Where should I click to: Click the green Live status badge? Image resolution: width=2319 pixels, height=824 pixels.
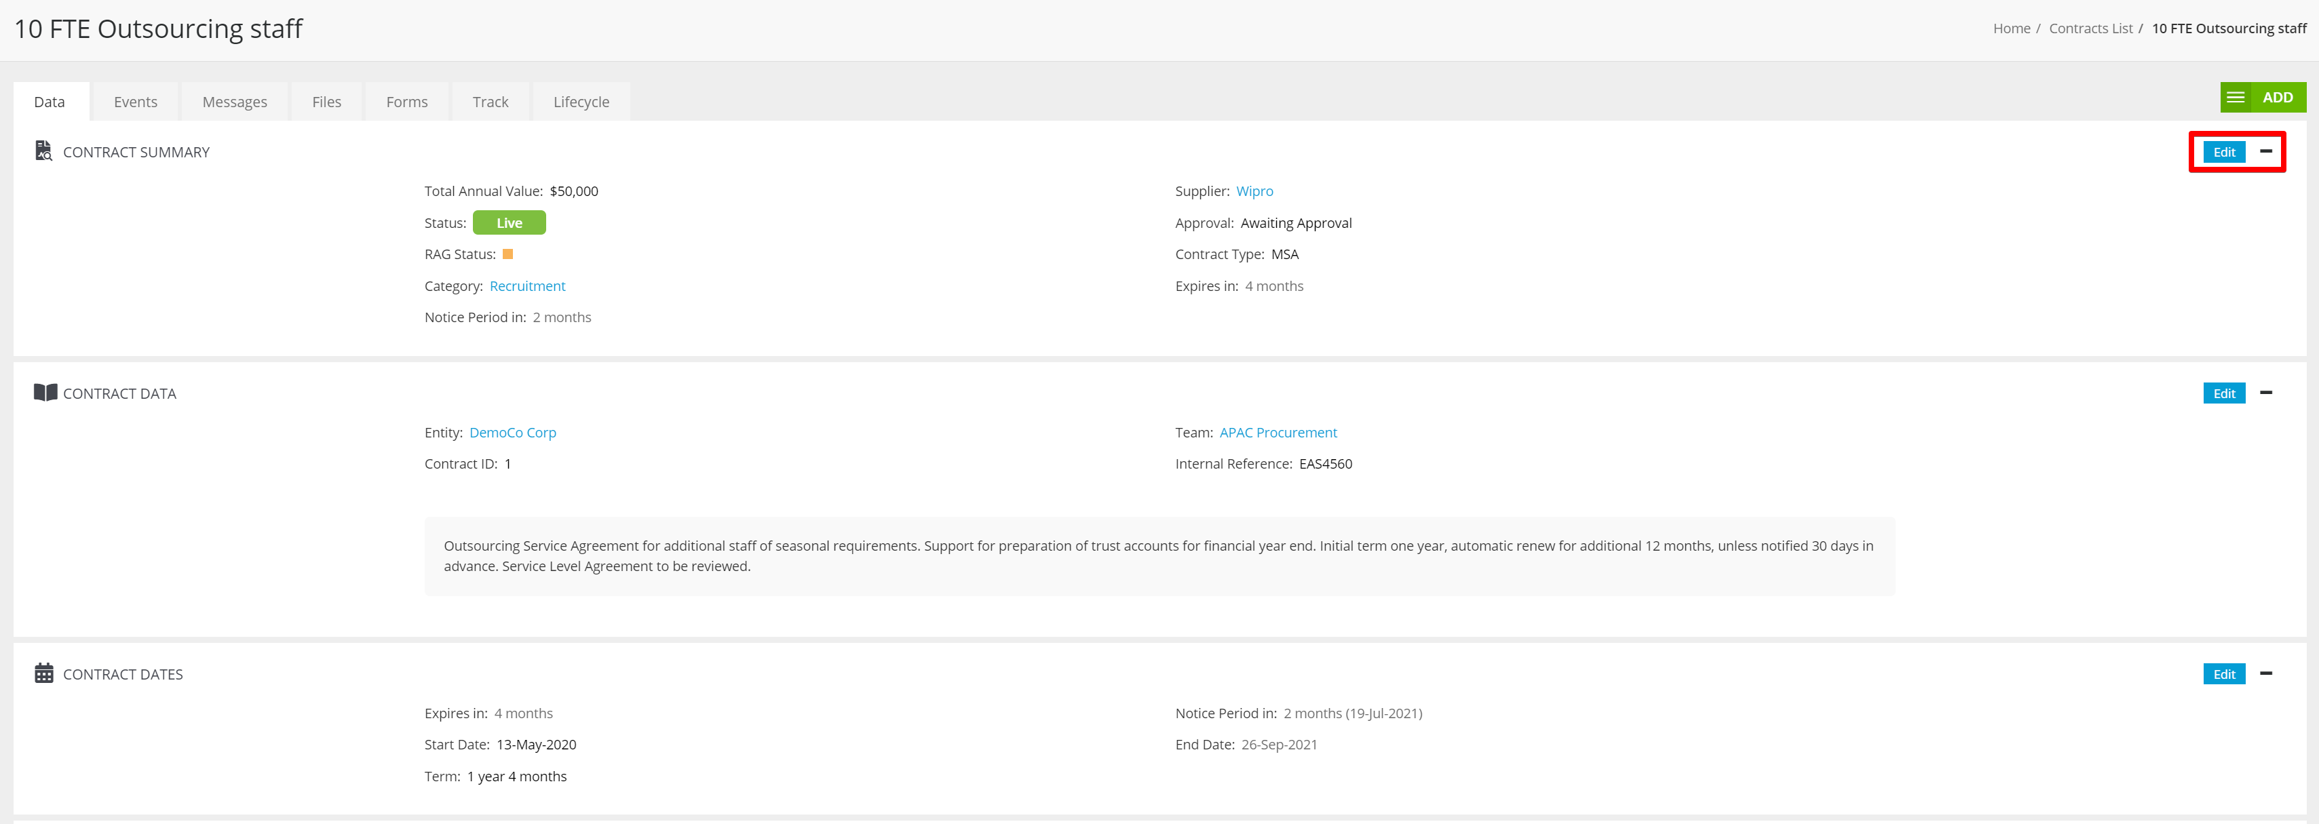click(510, 222)
